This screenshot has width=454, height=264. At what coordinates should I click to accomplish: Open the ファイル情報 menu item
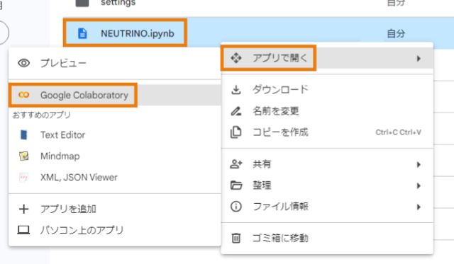(327, 207)
